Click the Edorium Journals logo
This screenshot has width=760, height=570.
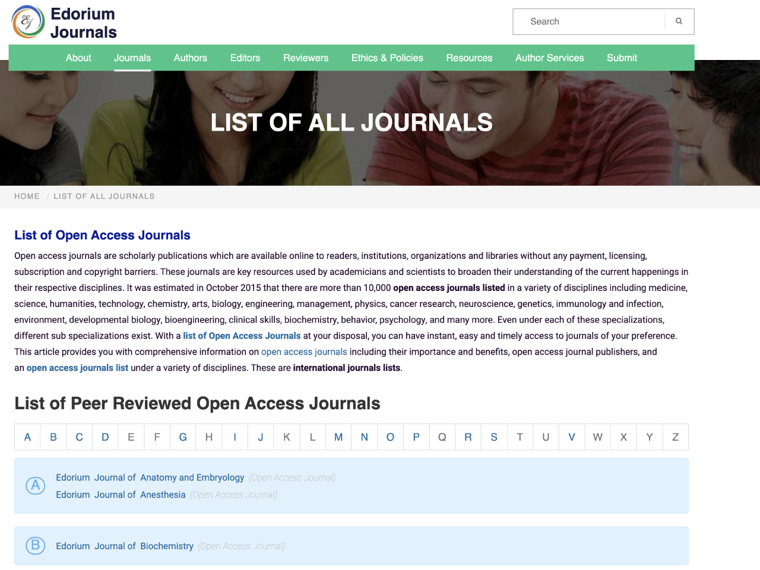(x=65, y=23)
